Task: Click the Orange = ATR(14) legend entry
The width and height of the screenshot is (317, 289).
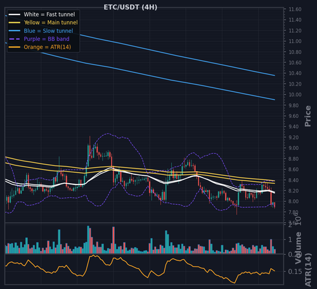Action: point(40,47)
